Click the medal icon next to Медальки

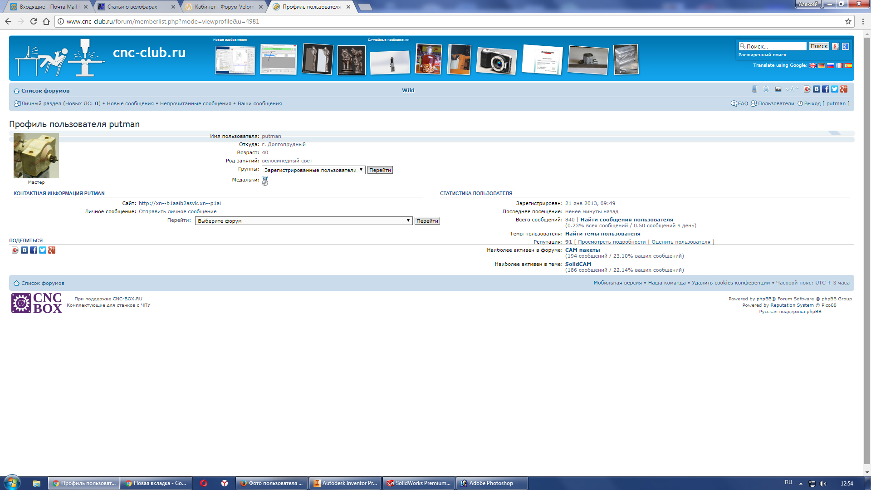265,181
